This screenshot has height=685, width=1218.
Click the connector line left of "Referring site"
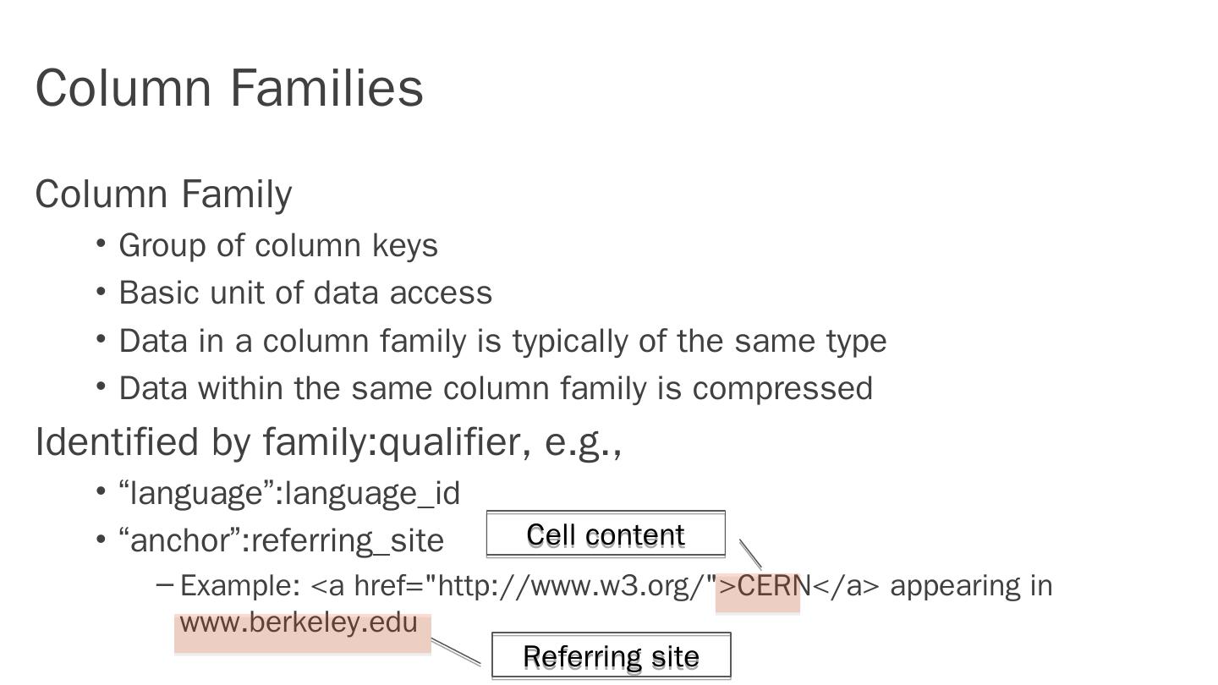click(x=456, y=651)
